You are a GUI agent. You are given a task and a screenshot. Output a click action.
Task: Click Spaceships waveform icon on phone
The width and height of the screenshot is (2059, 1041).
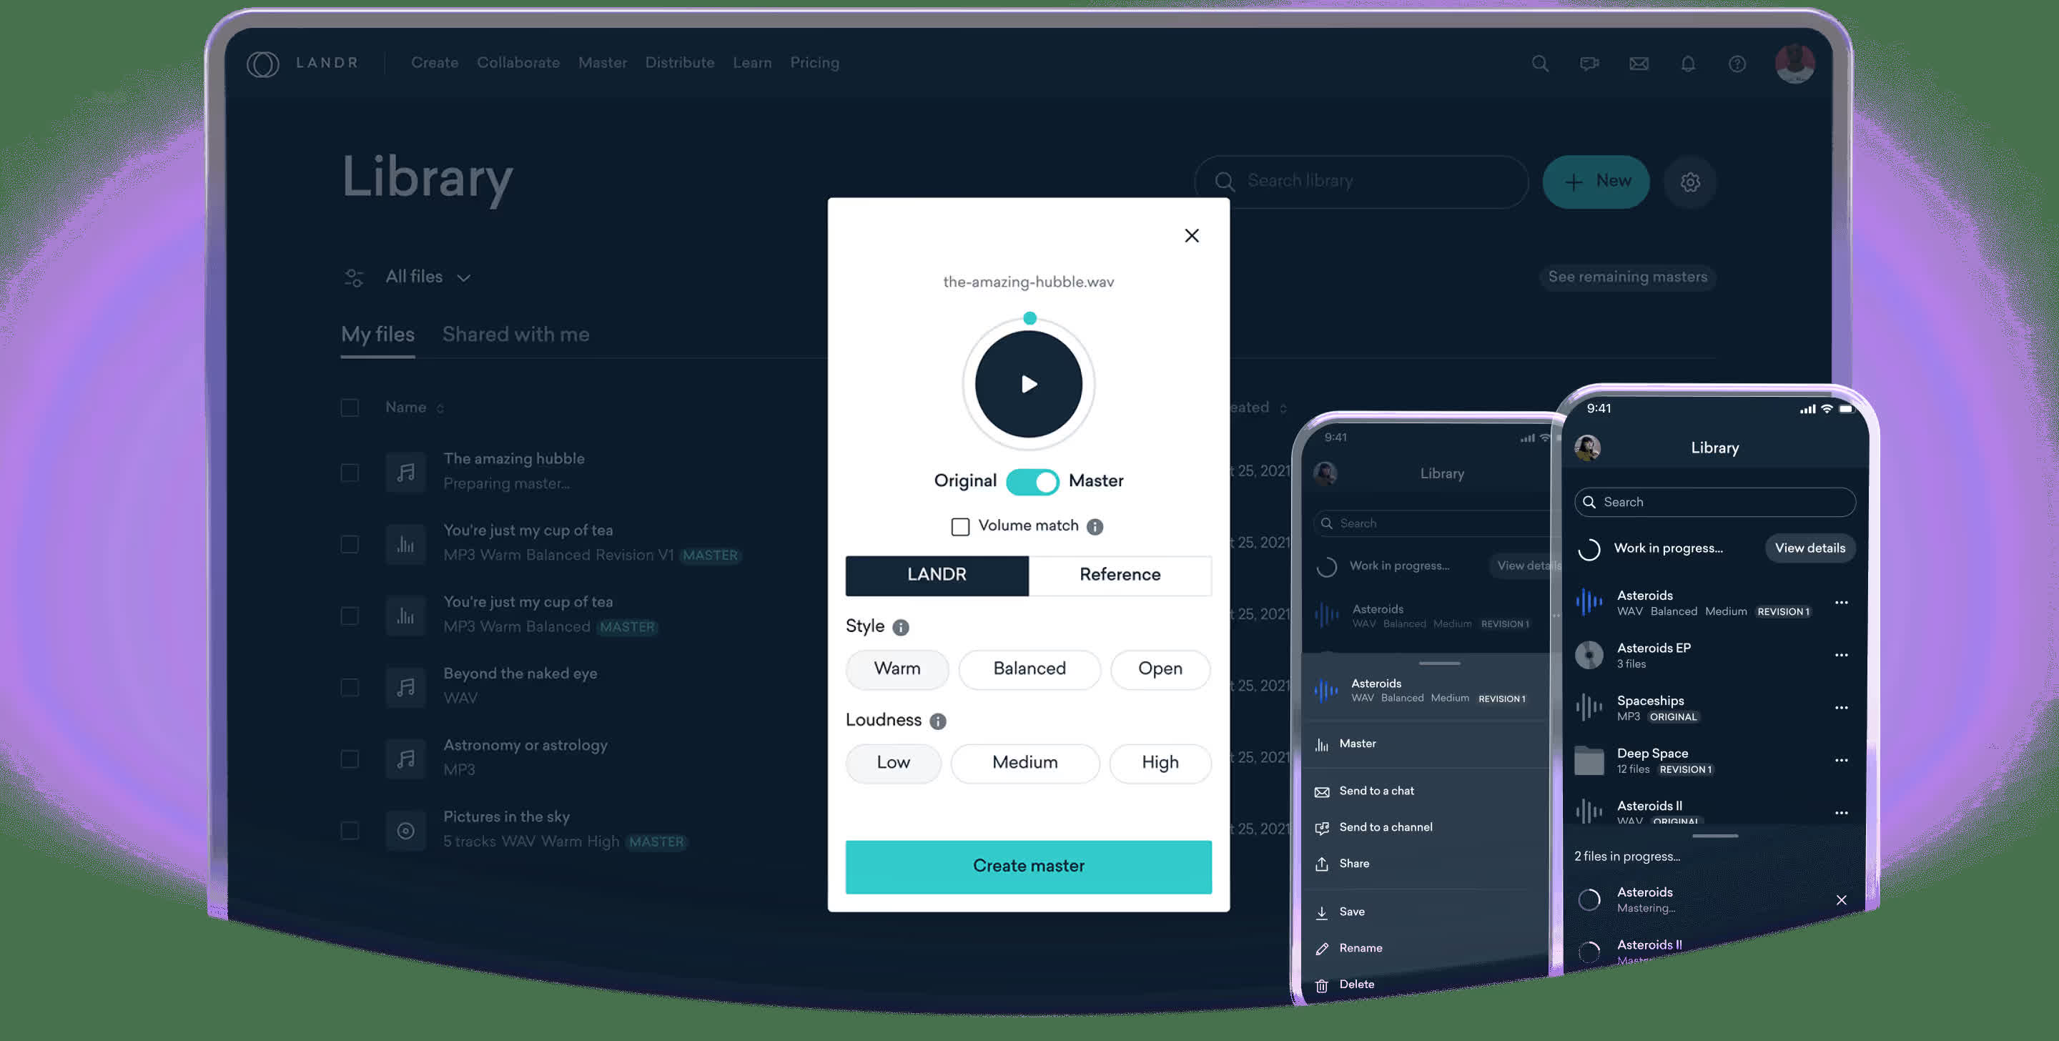tap(1589, 708)
